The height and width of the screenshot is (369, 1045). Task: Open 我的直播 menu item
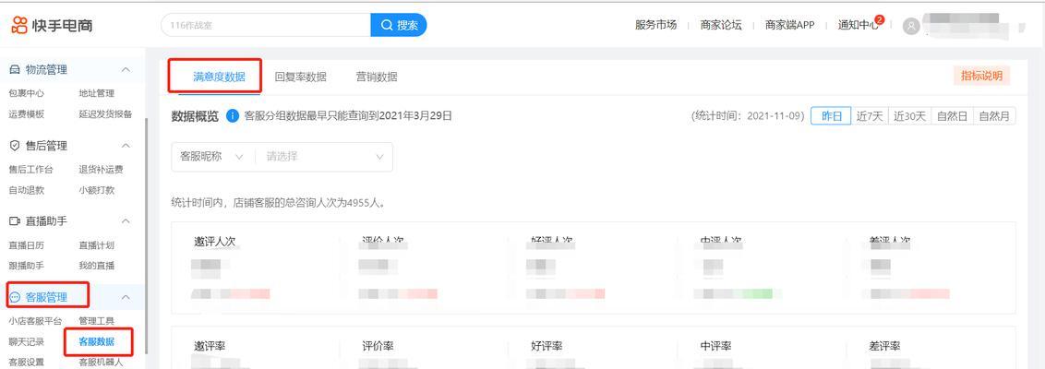click(97, 265)
